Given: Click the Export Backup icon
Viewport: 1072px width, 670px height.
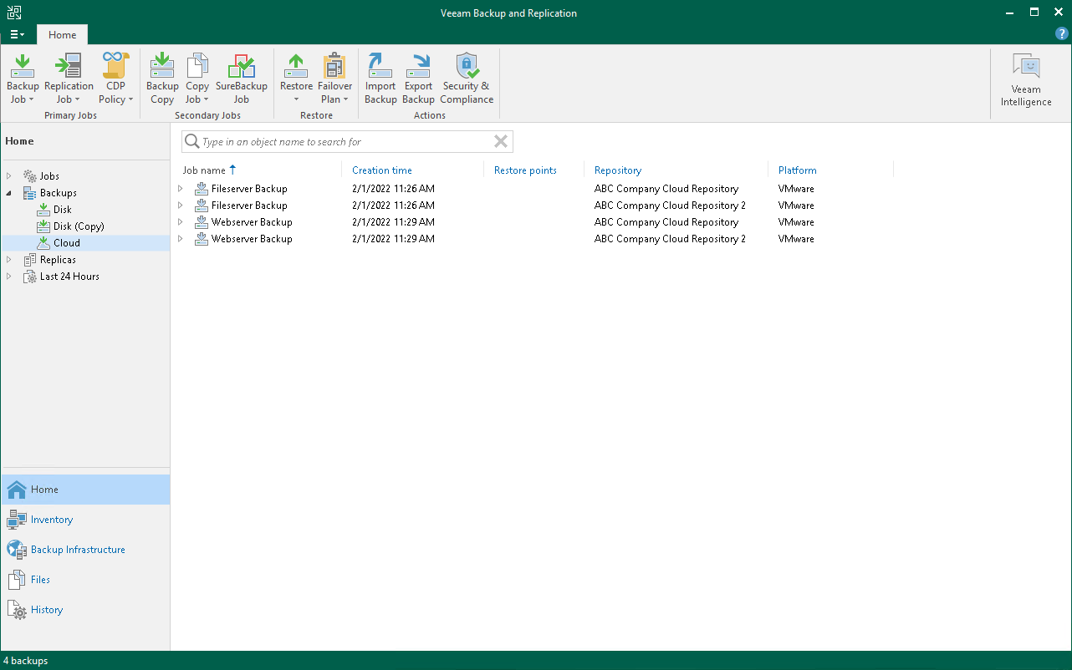Looking at the screenshot, I should (418, 78).
